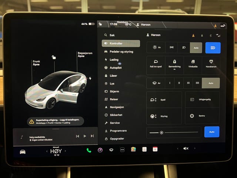This screenshot has height=178, width=237.
Task: Turn exterior lights off (Av)
Action: (x=156, y=47)
